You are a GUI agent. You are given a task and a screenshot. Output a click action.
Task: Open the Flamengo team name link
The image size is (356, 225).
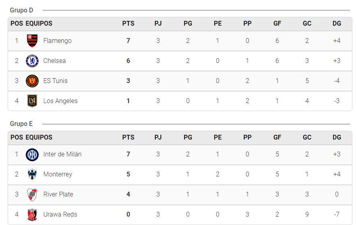[x=58, y=41]
